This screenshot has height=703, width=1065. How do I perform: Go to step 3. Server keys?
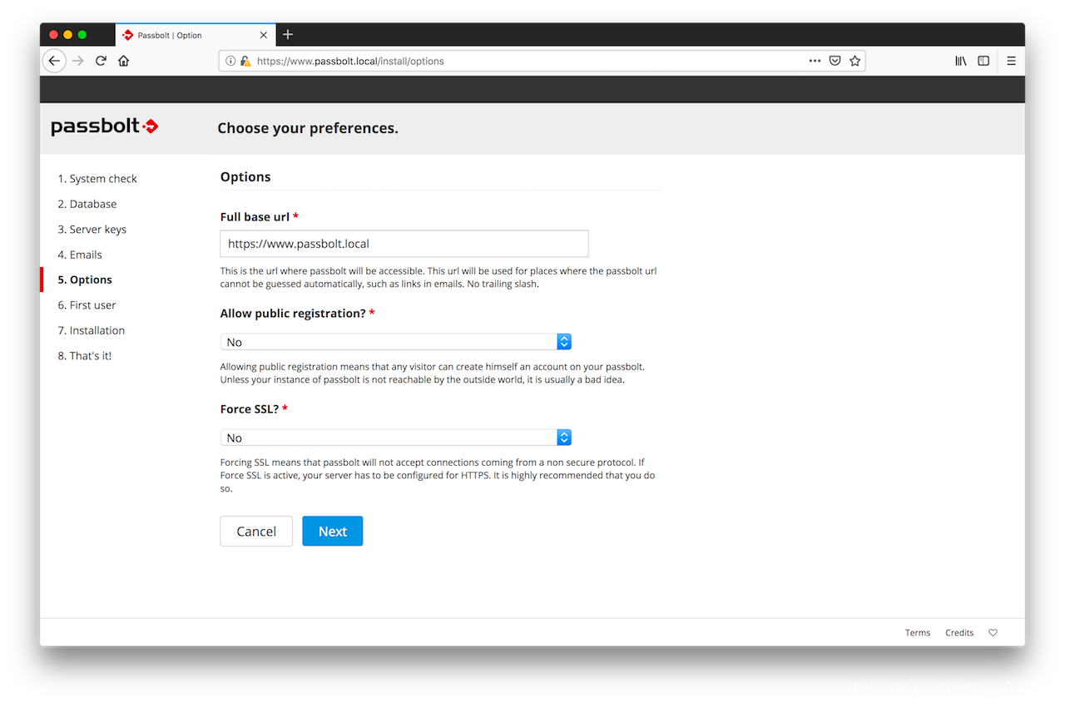(92, 230)
